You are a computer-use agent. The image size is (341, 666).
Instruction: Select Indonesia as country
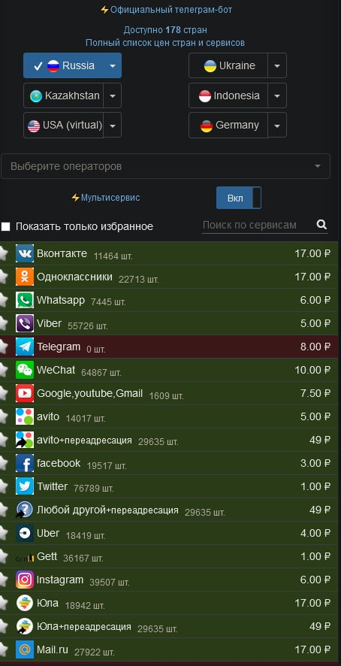click(228, 95)
